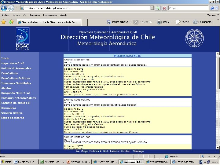220x165 pixels.
Task: Open the Quienes Somos link
Action: tap(12, 113)
